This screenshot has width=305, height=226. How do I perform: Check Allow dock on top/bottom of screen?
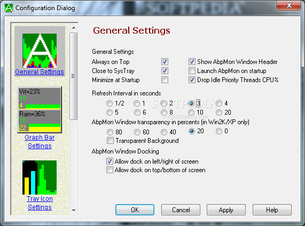coord(110,170)
